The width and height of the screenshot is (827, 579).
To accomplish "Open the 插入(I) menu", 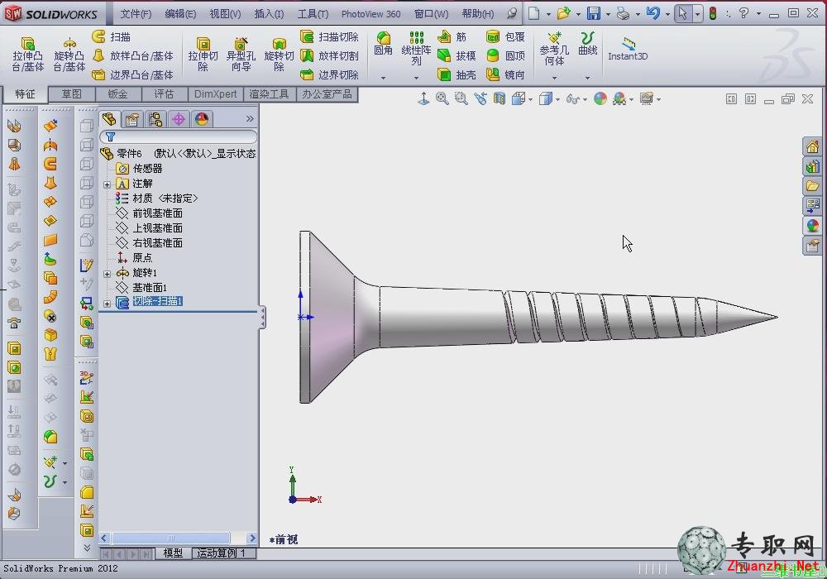I will 269,14.
